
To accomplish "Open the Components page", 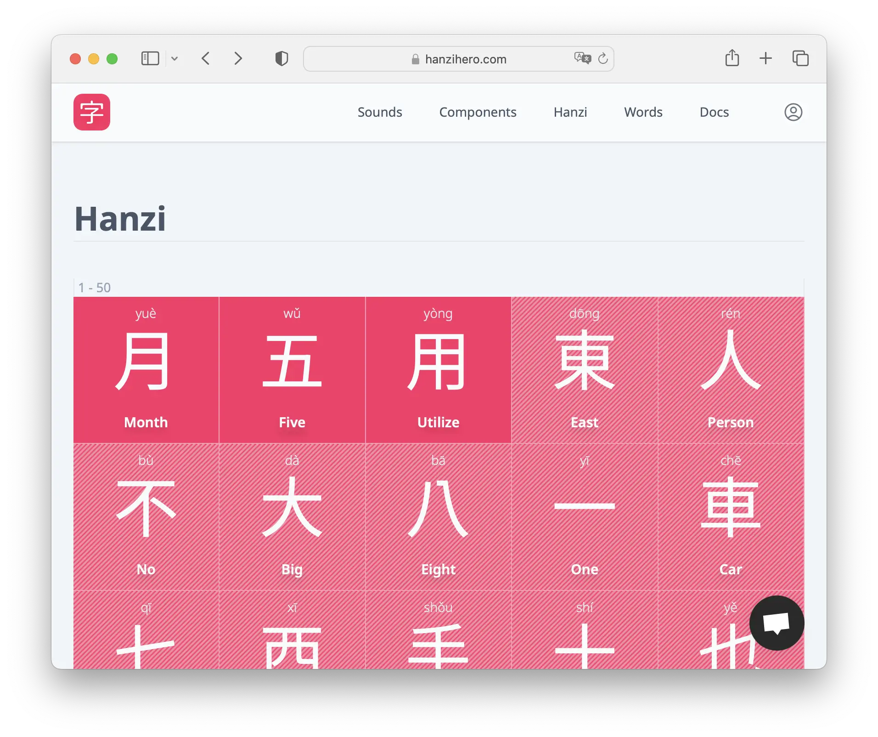I will pos(478,112).
